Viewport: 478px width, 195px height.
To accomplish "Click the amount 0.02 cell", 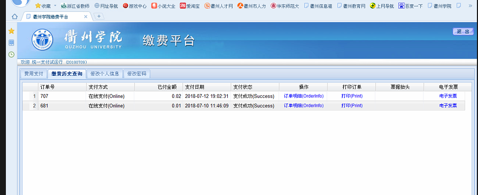I will pos(158,96).
